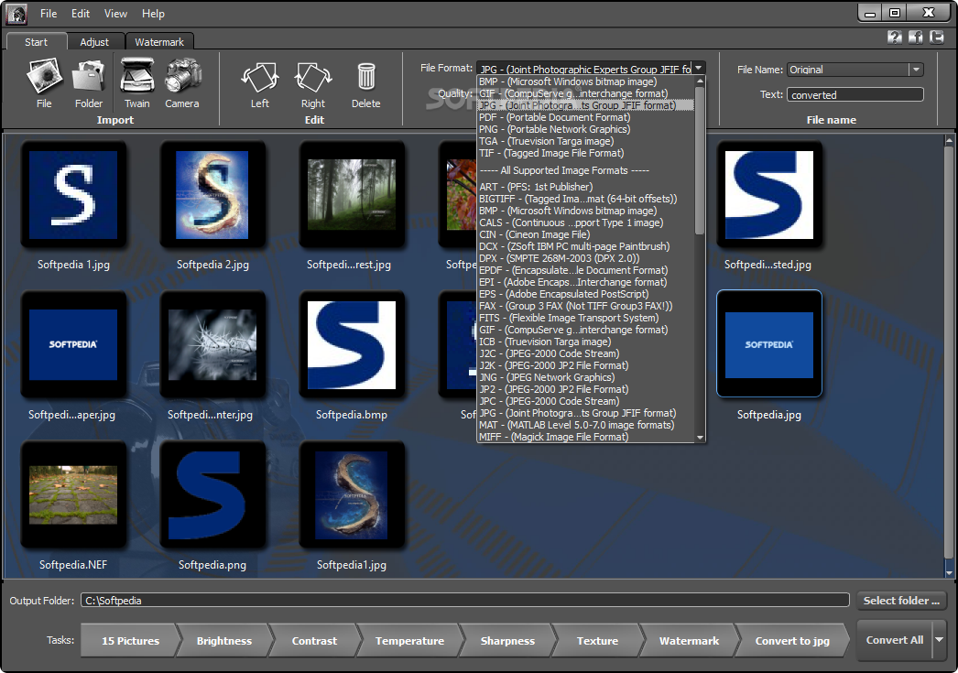The image size is (958, 673).
Task: Import a Folder of images
Action: 89,83
